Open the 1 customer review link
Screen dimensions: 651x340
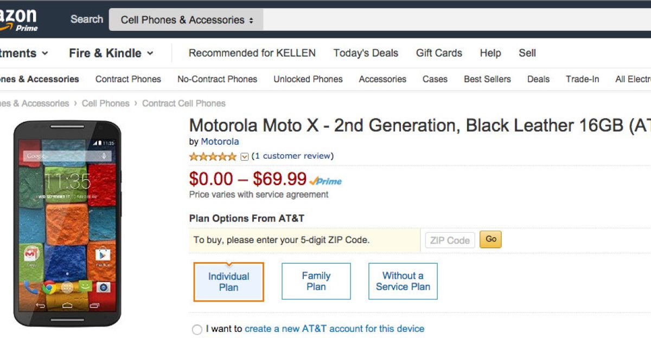pyautogui.click(x=292, y=156)
